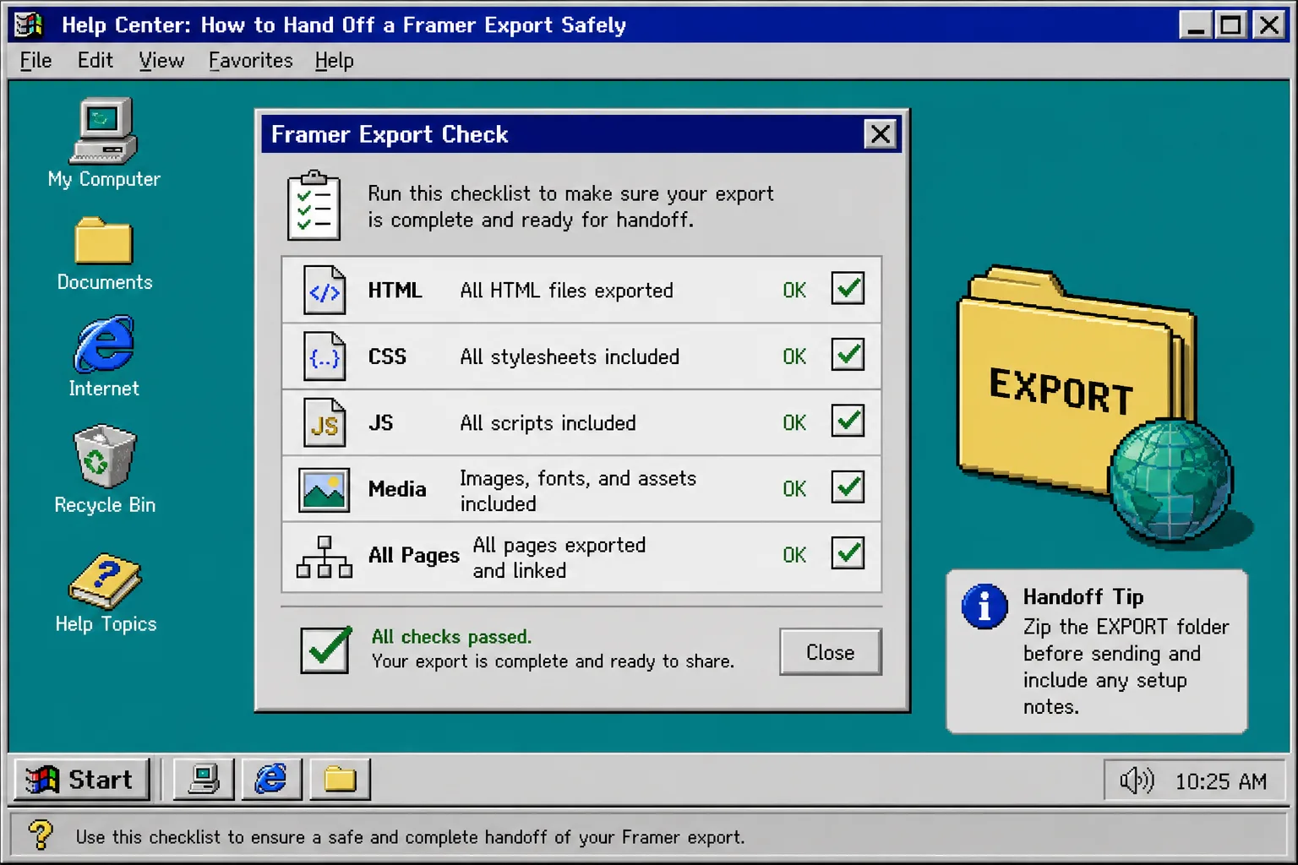Click 'All scripts included' text
Image resolution: width=1298 pixels, height=865 pixels.
(x=548, y=422)
